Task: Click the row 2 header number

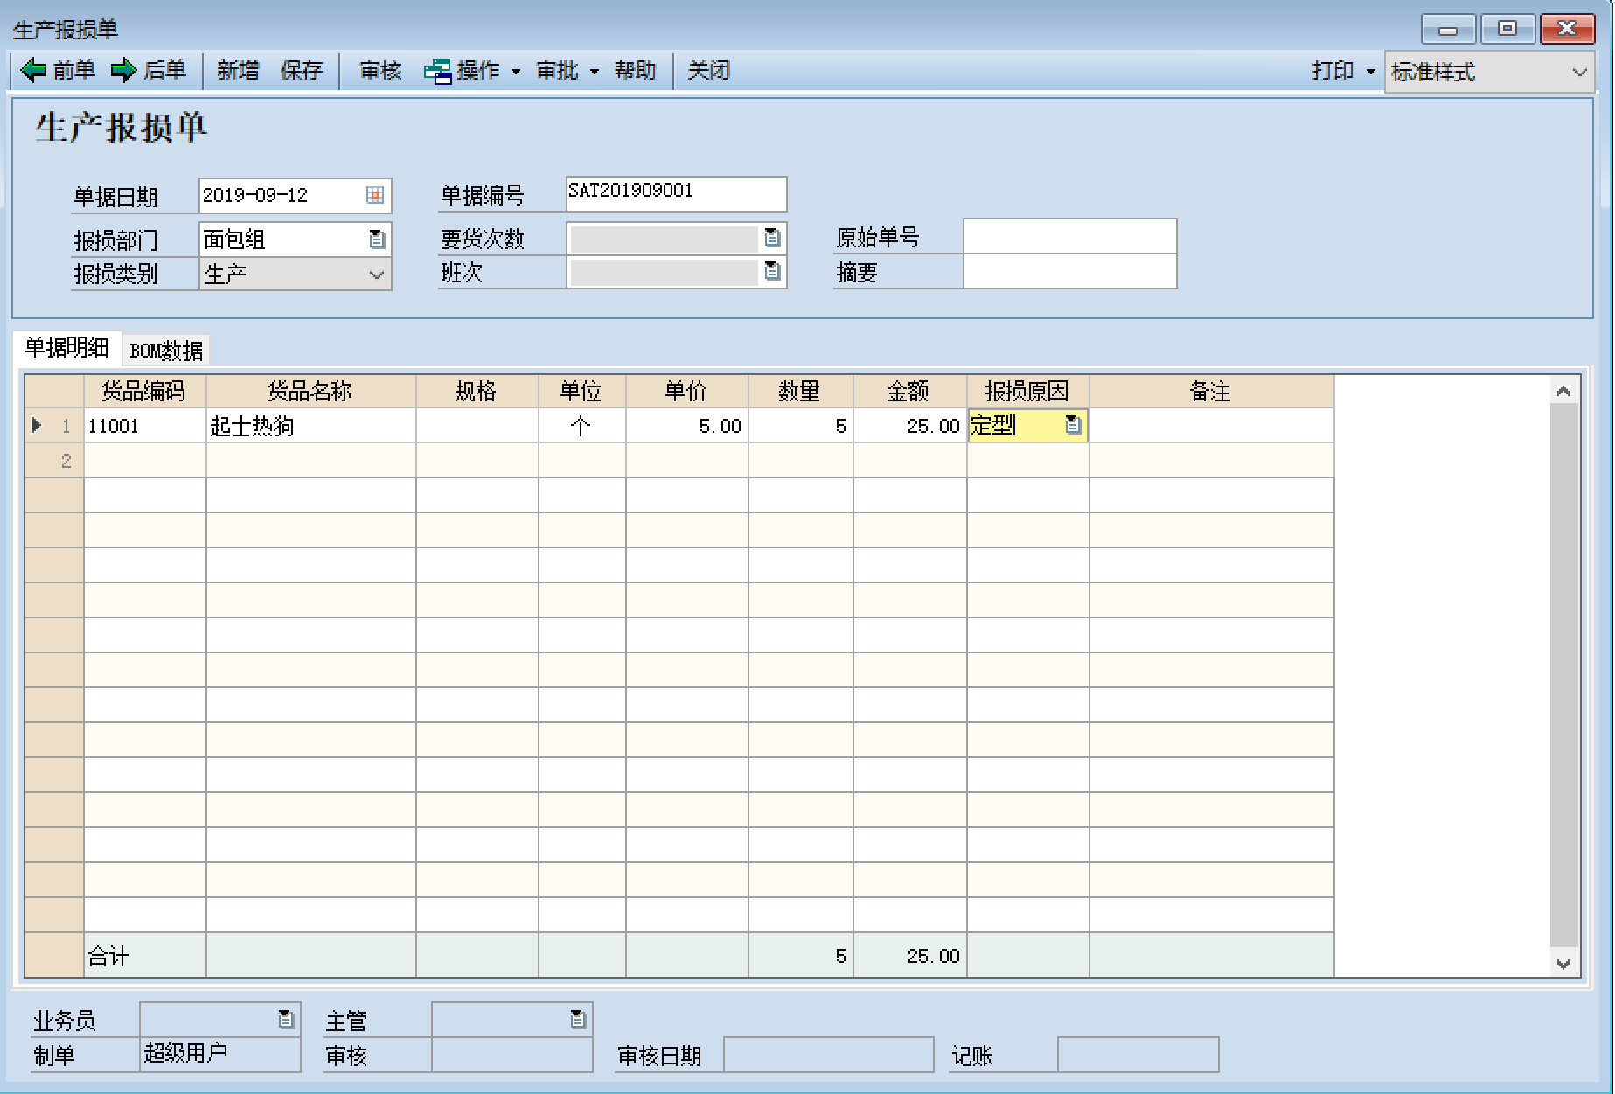Action: coord(54,460)
